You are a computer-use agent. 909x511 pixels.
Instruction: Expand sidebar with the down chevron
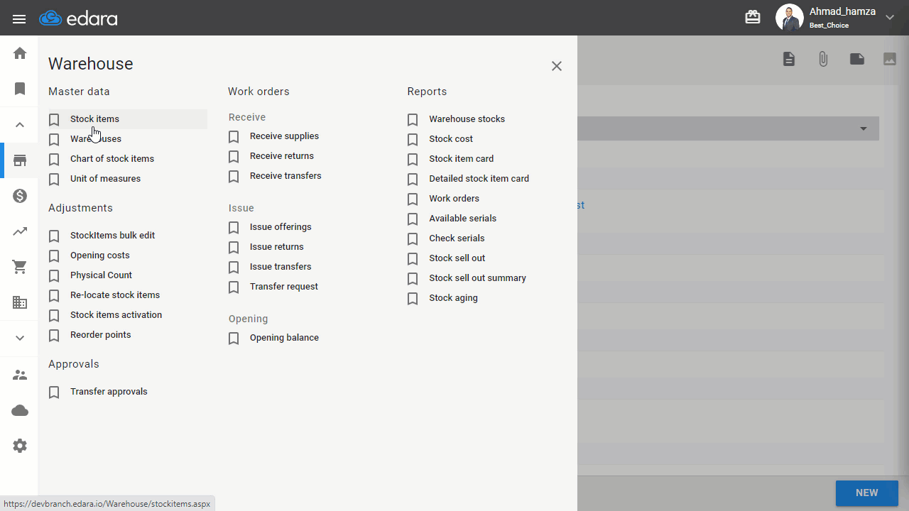click(20, 338)
